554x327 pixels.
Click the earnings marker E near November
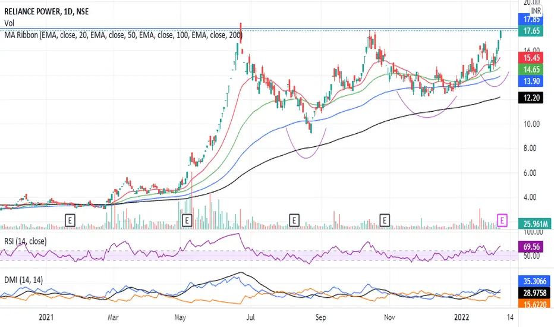385,220
